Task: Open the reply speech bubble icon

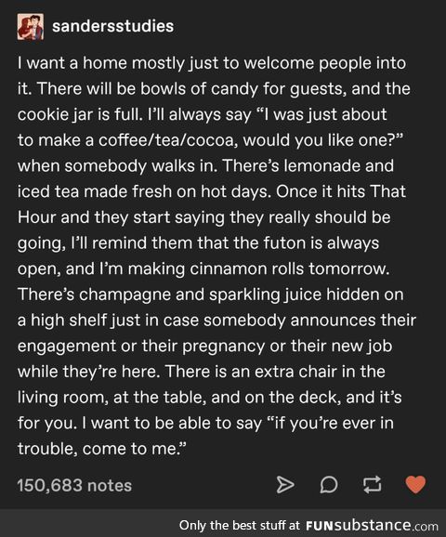Action: tap(329, 485)
